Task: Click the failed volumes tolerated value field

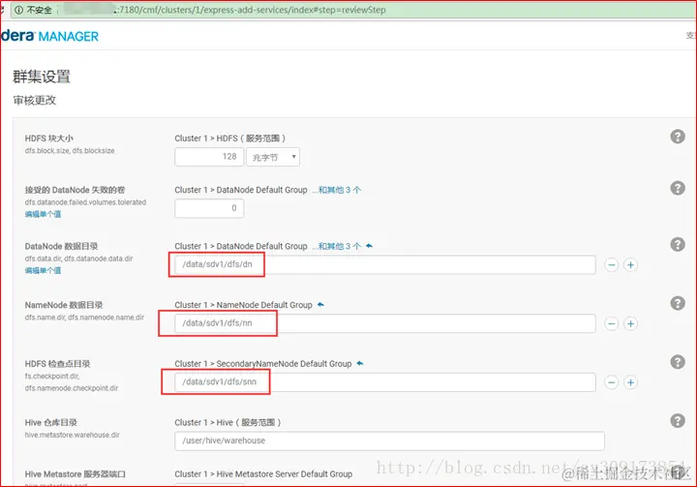Action: (x=209, y=208)
